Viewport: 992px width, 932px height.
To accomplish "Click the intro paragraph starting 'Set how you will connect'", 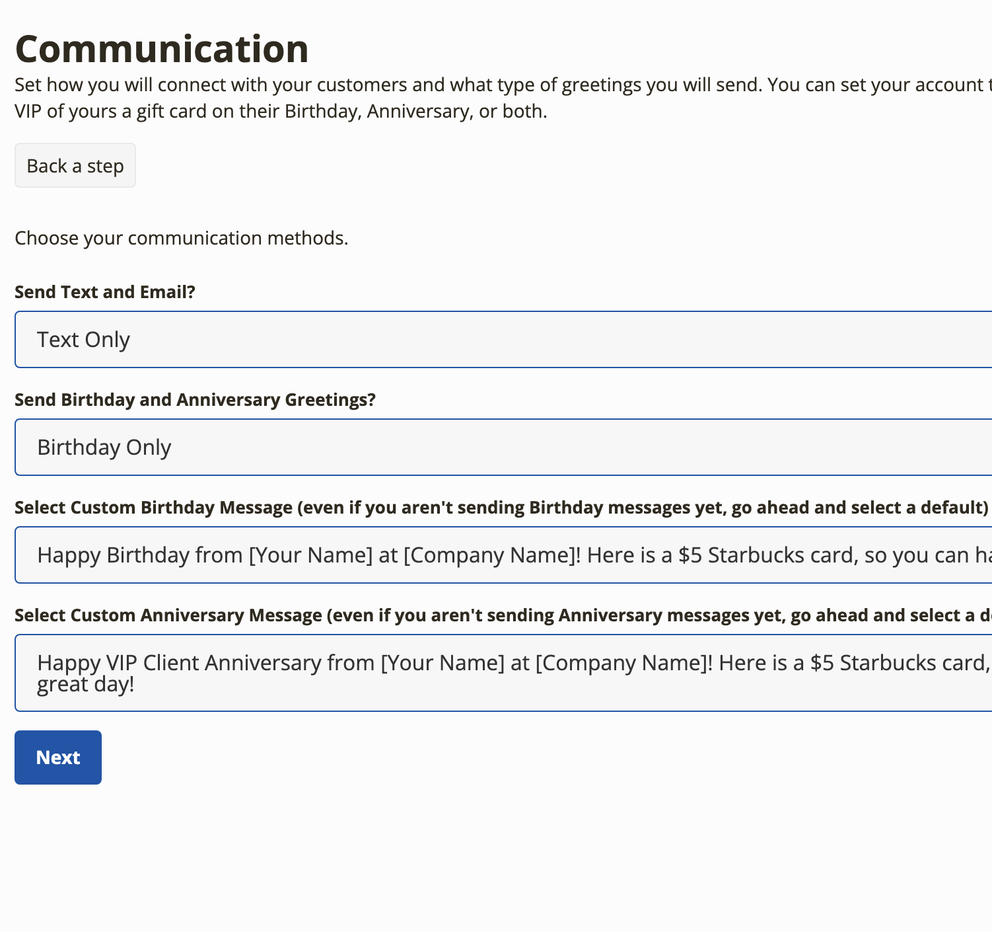I will point(503,98).
